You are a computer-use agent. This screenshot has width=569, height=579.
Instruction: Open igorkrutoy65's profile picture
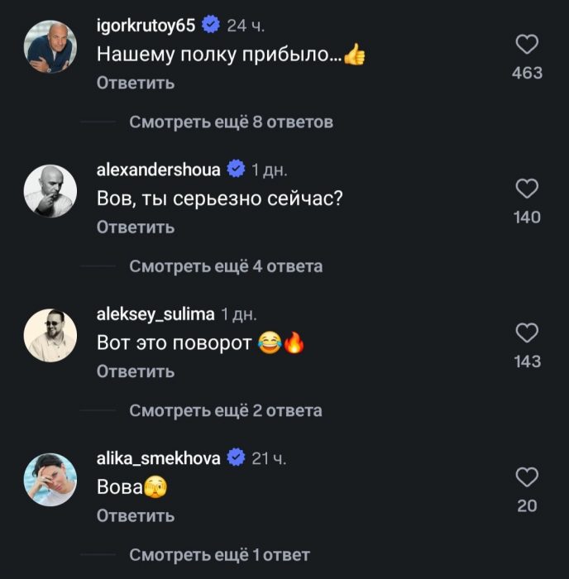(x=50, y=47)
